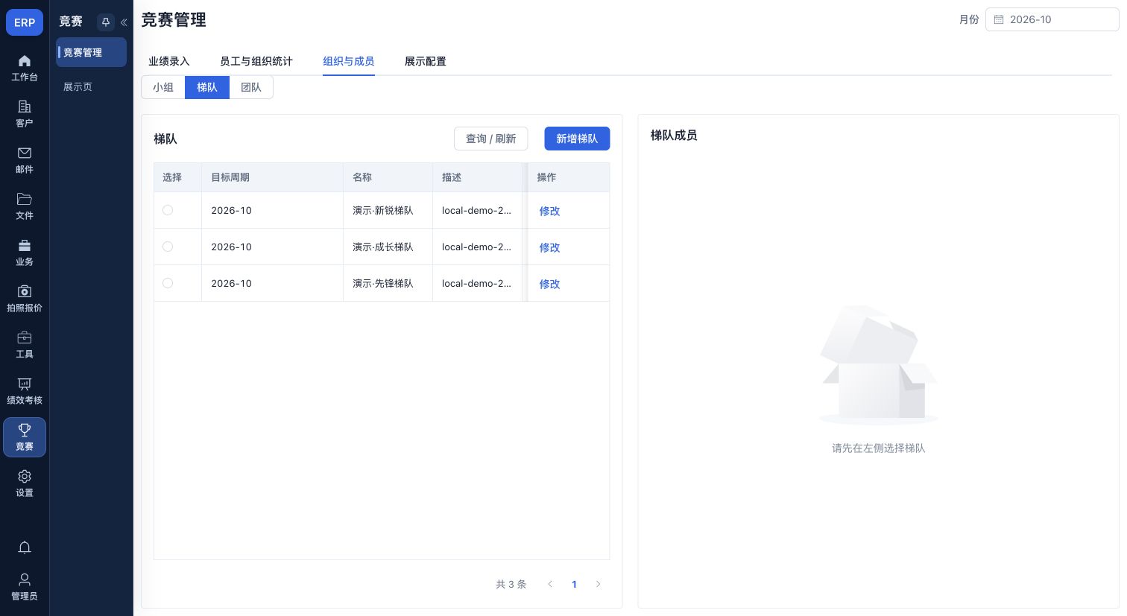Click the calendar icon in month field
The image size is (1127, 616).
999,19
